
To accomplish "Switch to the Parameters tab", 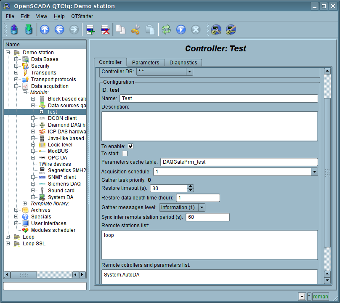I will 146,63.
